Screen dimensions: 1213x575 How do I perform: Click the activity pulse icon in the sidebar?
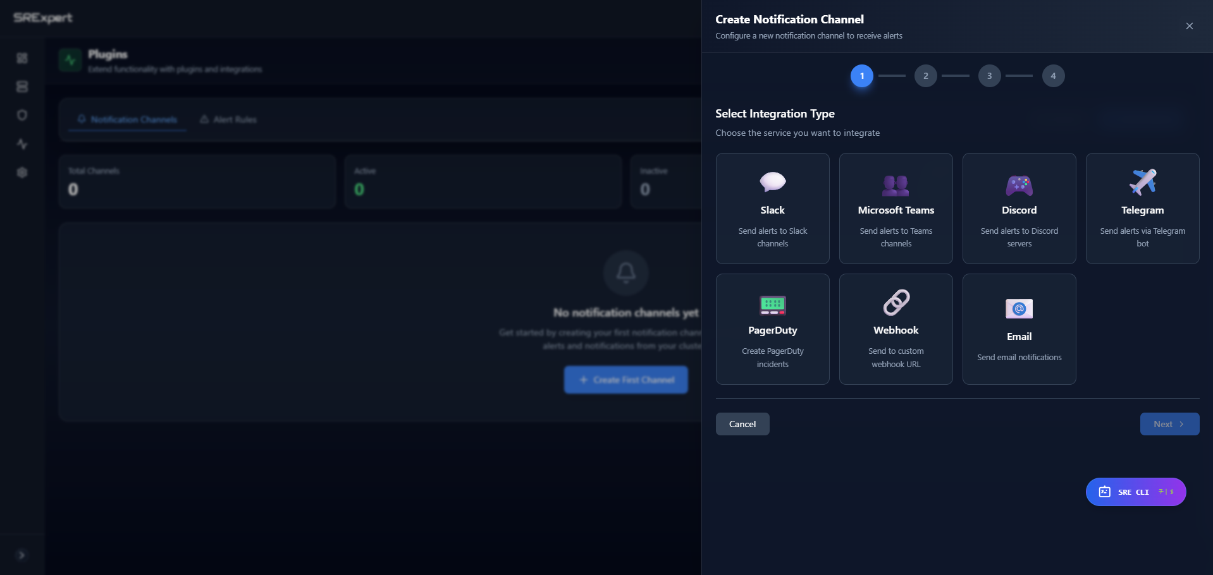click(22, 143)
